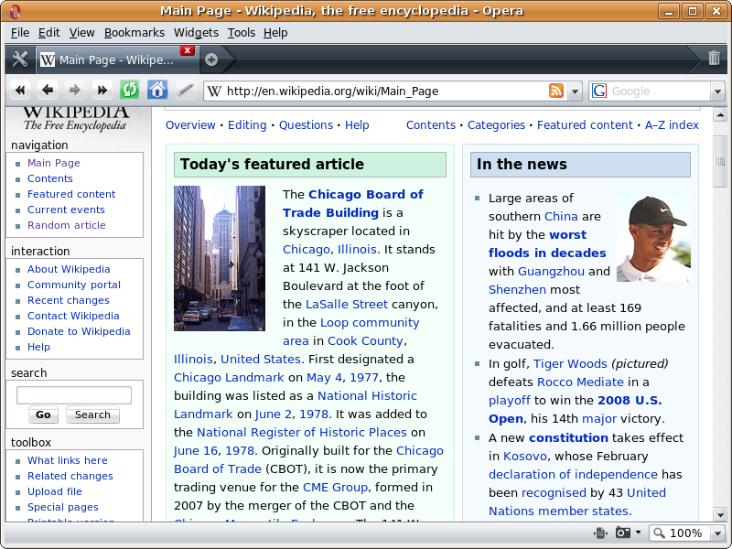Open the Random article link
The image size is (732, 549).
[x=67, y=225]
